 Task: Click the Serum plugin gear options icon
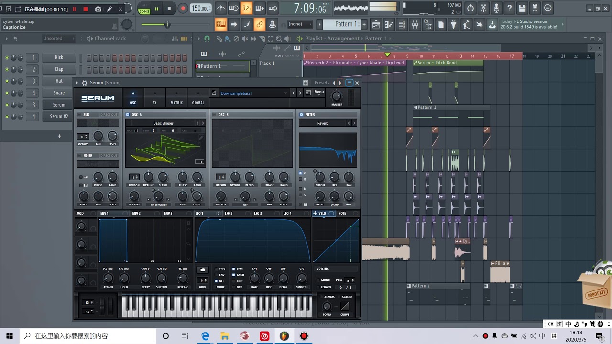[85, 83]
